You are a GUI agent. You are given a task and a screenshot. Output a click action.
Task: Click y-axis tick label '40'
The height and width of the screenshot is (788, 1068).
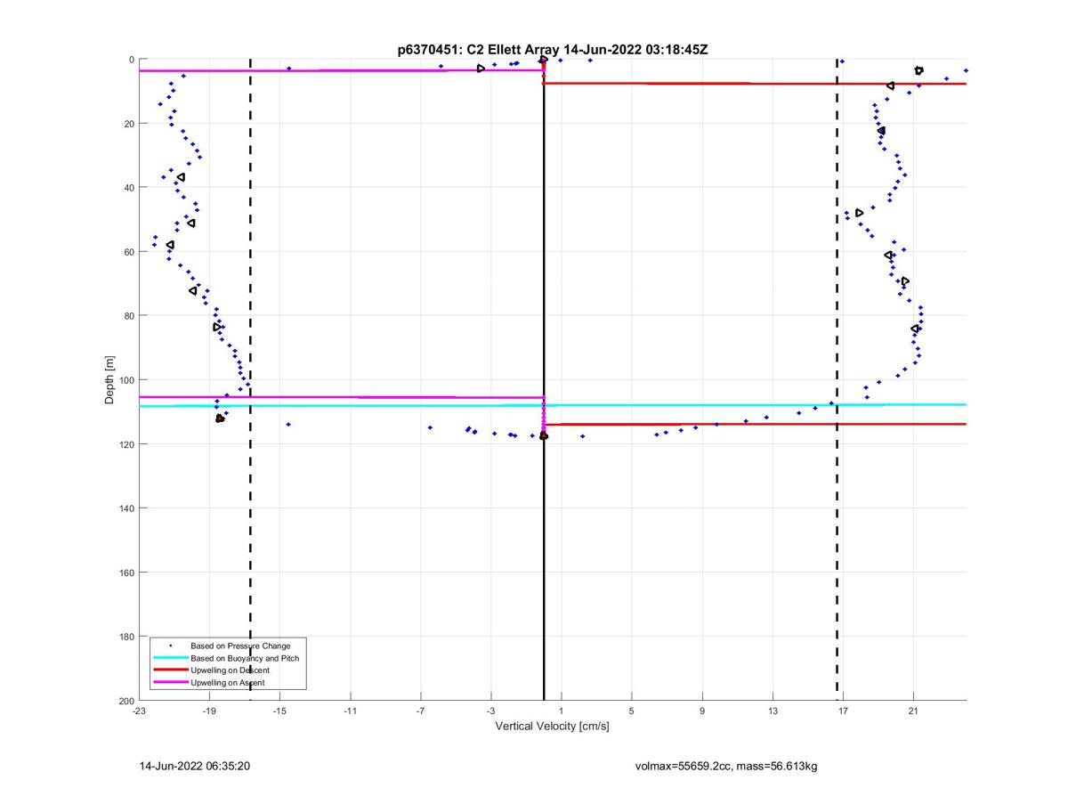tap(129, 188)
